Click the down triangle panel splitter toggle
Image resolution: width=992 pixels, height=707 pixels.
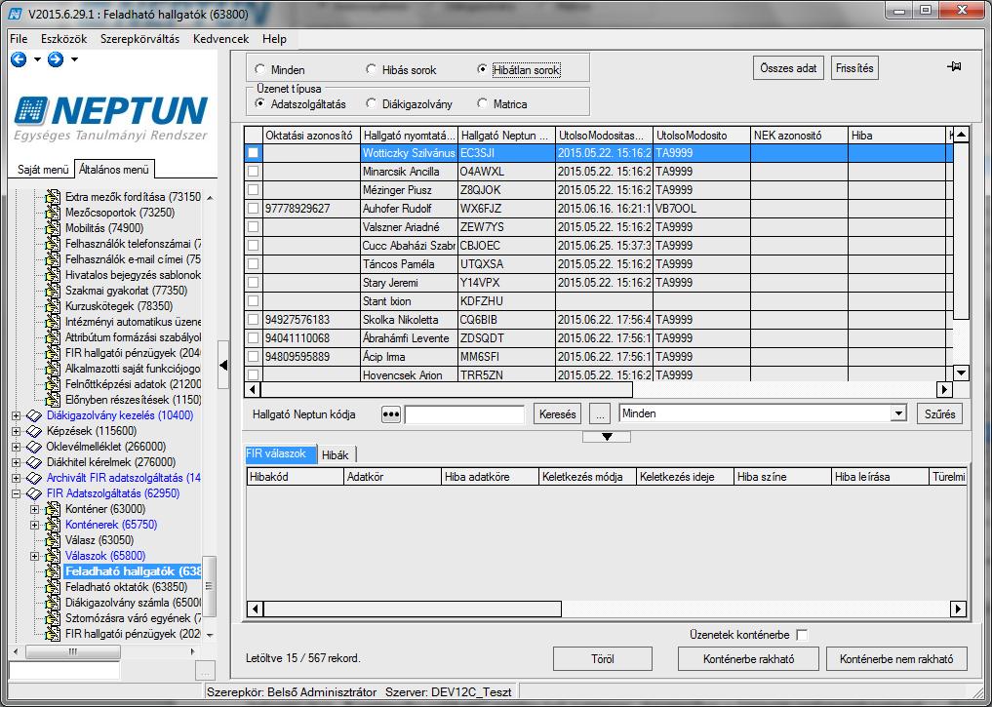pyautogui.click(x=607, y=437)
